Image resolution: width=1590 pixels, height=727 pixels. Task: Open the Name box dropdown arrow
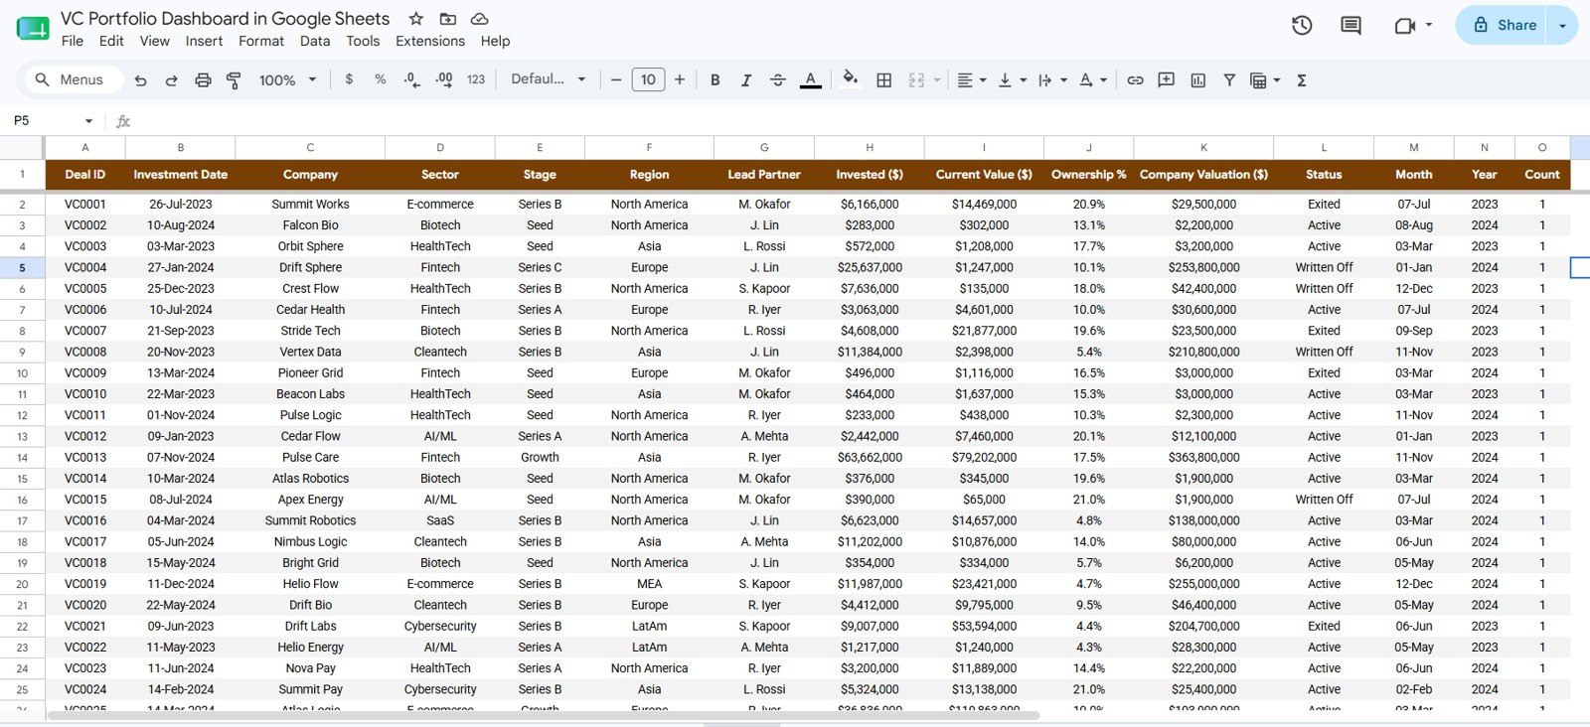(x=88, y=121)
